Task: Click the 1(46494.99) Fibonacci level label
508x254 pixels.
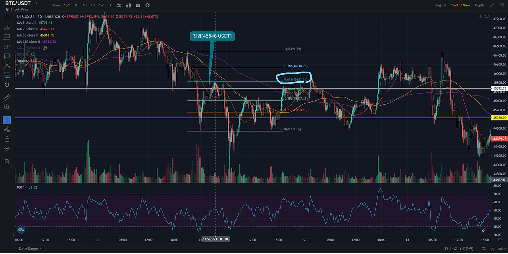Action: [x=293, y=49]
